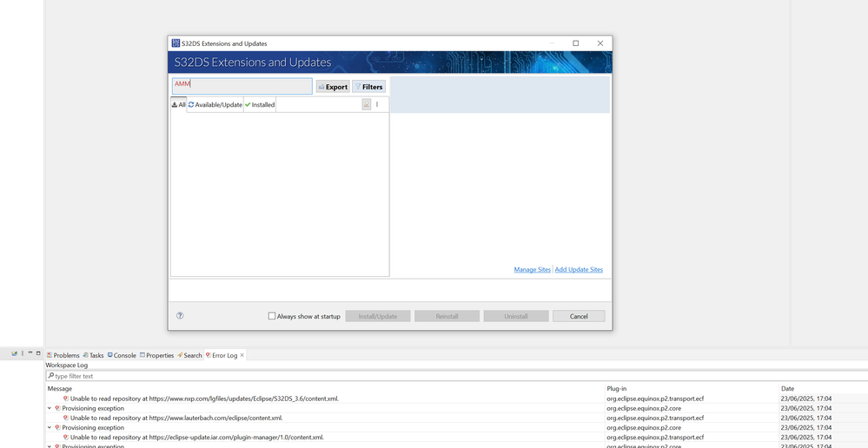868x448 pixels.
Task: Open the Filters button
Action: click(x=368, y=87)
